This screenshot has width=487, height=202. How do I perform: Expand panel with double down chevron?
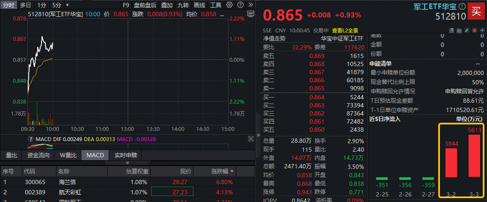click(127, 162)
